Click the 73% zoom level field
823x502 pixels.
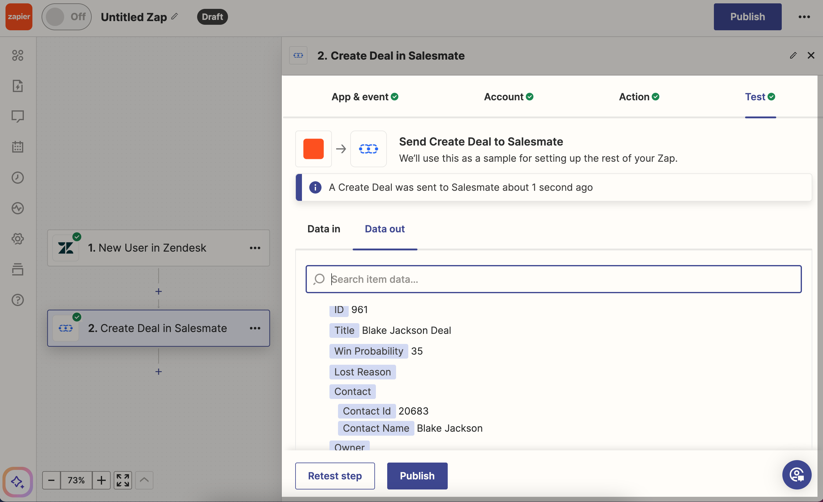click(76, 480)
